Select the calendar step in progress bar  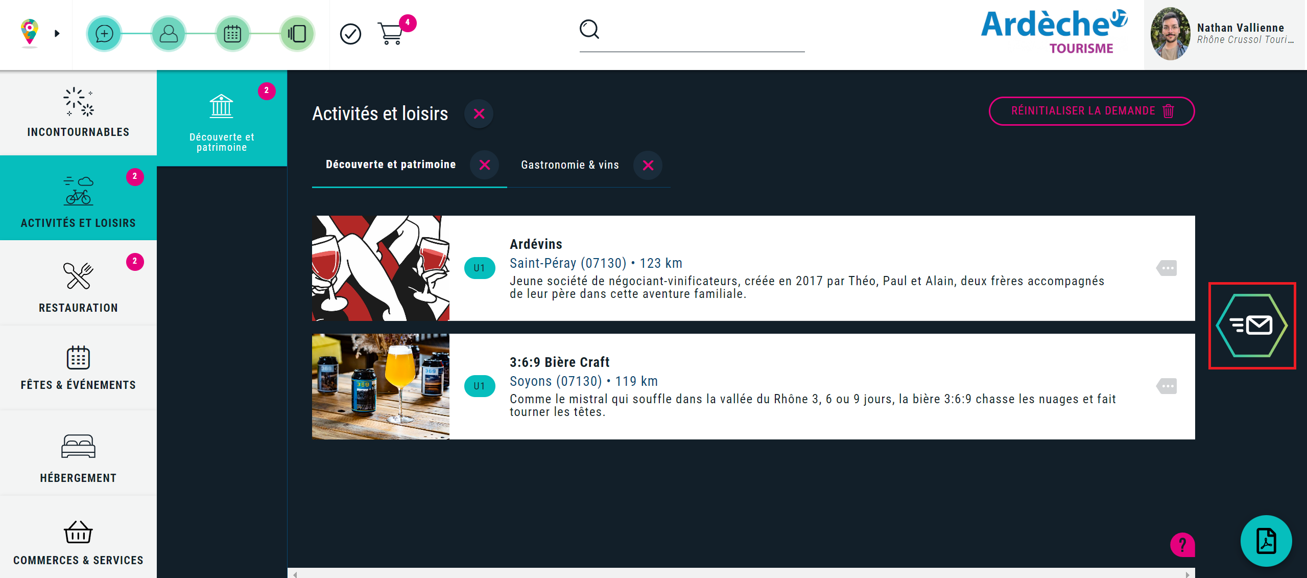click(x=232, y=34)
